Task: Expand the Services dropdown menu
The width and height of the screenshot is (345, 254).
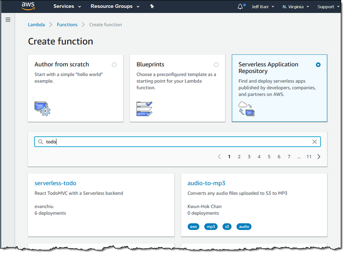Action: pos(67,7)
